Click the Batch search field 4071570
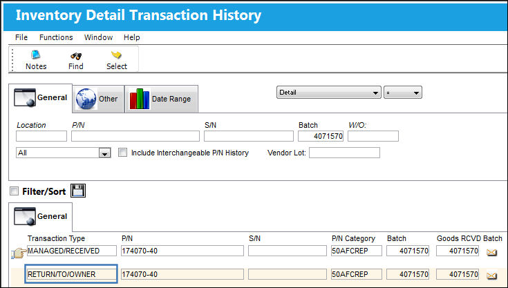The image size is (508, 288). (321, 136)
